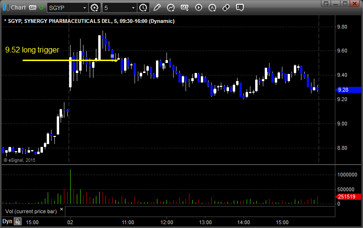The height and width of the screenshot is (228, 363).
Task: Click the refresh chart icon
Action: pos(171,8)
